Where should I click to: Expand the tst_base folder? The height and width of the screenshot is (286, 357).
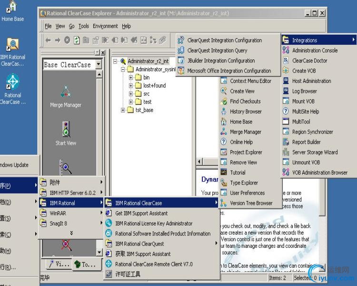[123, 110]
